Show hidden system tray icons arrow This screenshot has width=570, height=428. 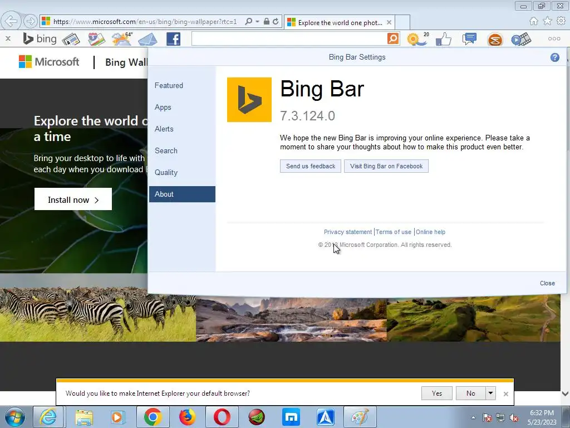(473, 417)
